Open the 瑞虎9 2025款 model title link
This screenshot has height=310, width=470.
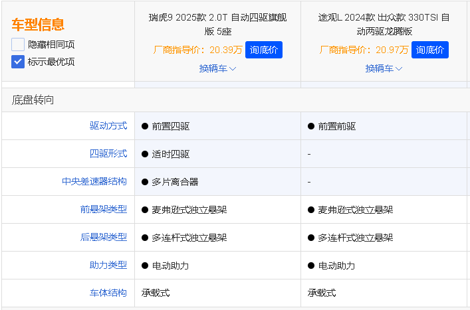tap(217, 24)
